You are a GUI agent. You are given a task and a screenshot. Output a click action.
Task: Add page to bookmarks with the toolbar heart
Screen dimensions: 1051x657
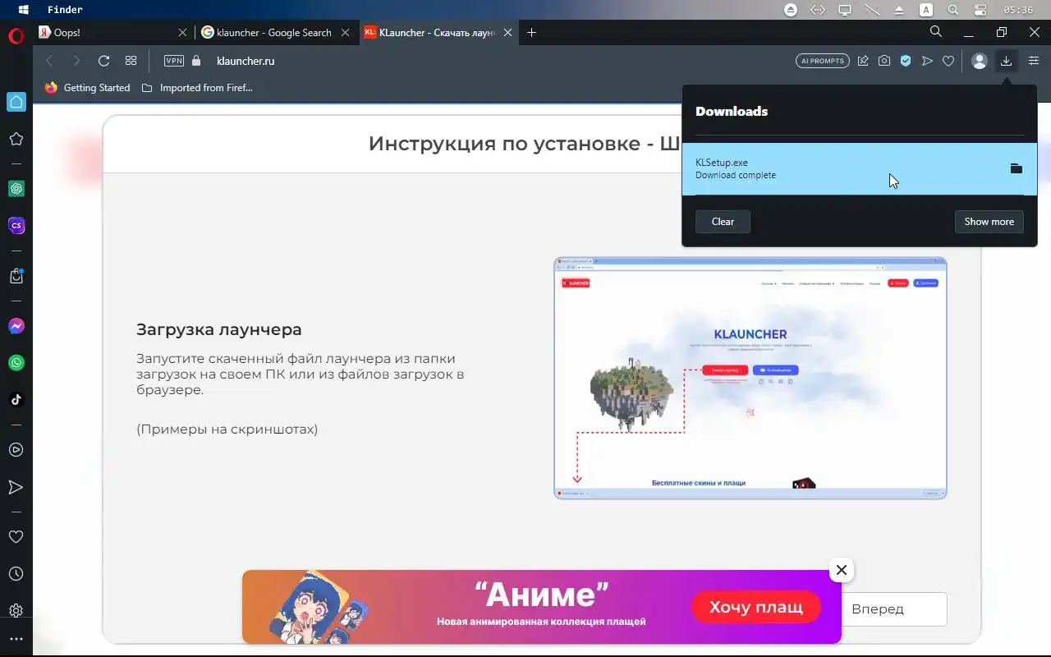[948, 61]
